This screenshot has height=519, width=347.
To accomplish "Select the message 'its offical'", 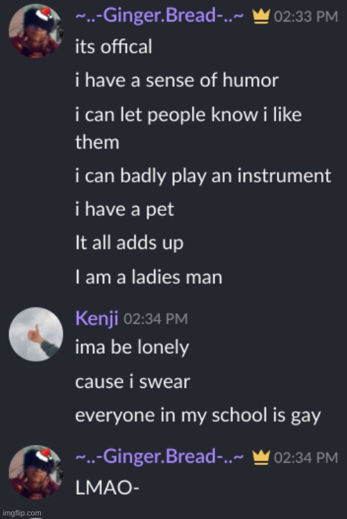I will [114, 46].
